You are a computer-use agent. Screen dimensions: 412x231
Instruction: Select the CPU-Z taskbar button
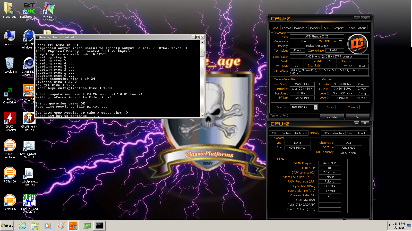[x=73, y=226]
